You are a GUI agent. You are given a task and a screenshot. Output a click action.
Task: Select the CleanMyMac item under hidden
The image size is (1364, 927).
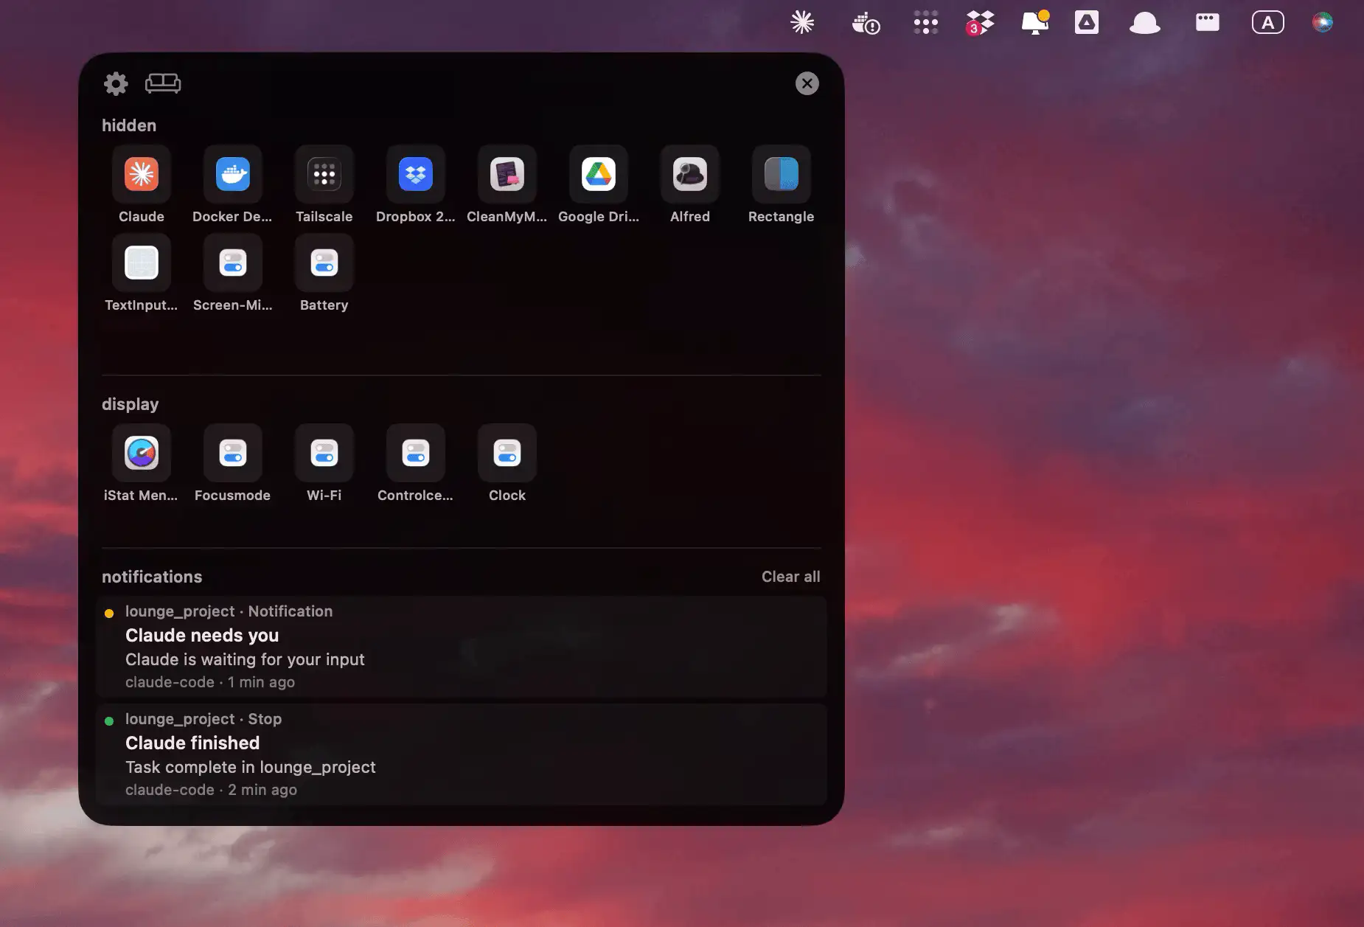coord(507,184)
